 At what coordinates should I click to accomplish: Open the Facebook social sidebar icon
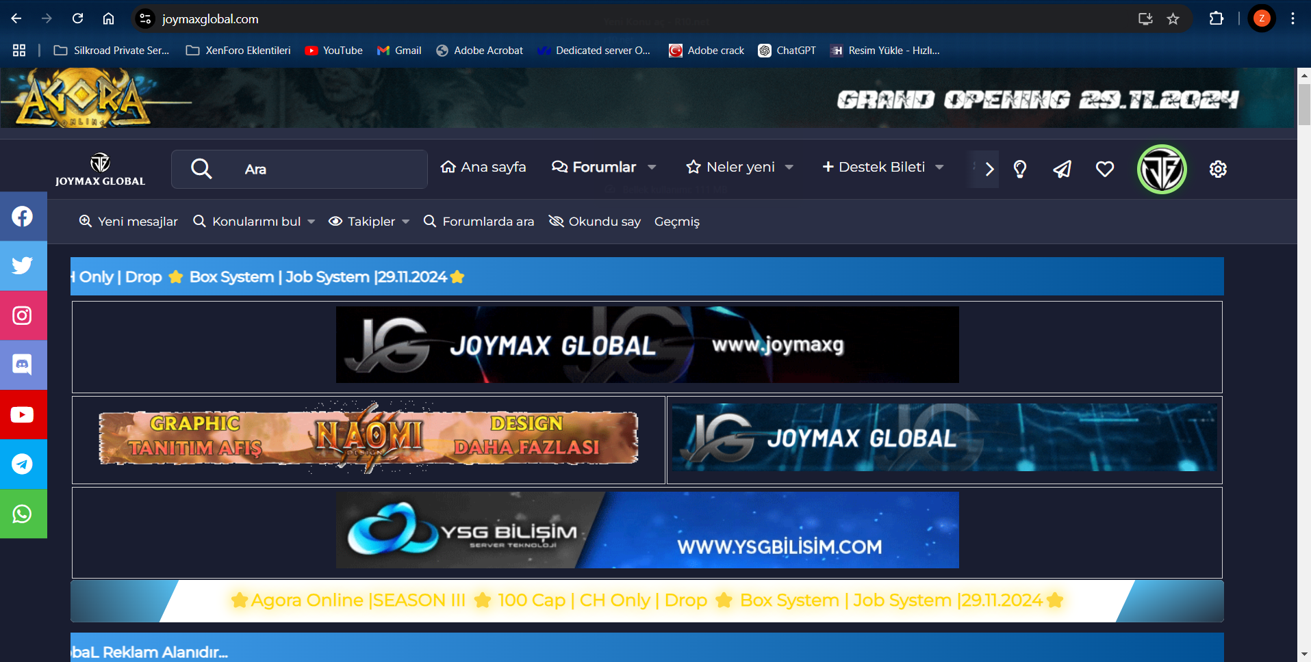click(23, 216)
